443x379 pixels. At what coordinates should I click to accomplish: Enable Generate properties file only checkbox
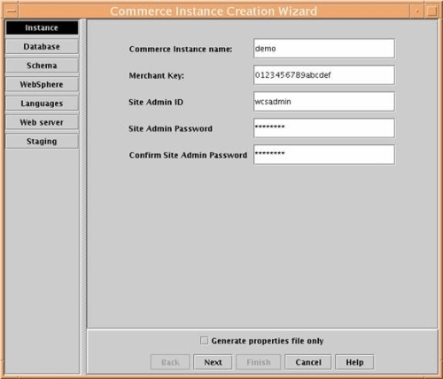point(204,341)
